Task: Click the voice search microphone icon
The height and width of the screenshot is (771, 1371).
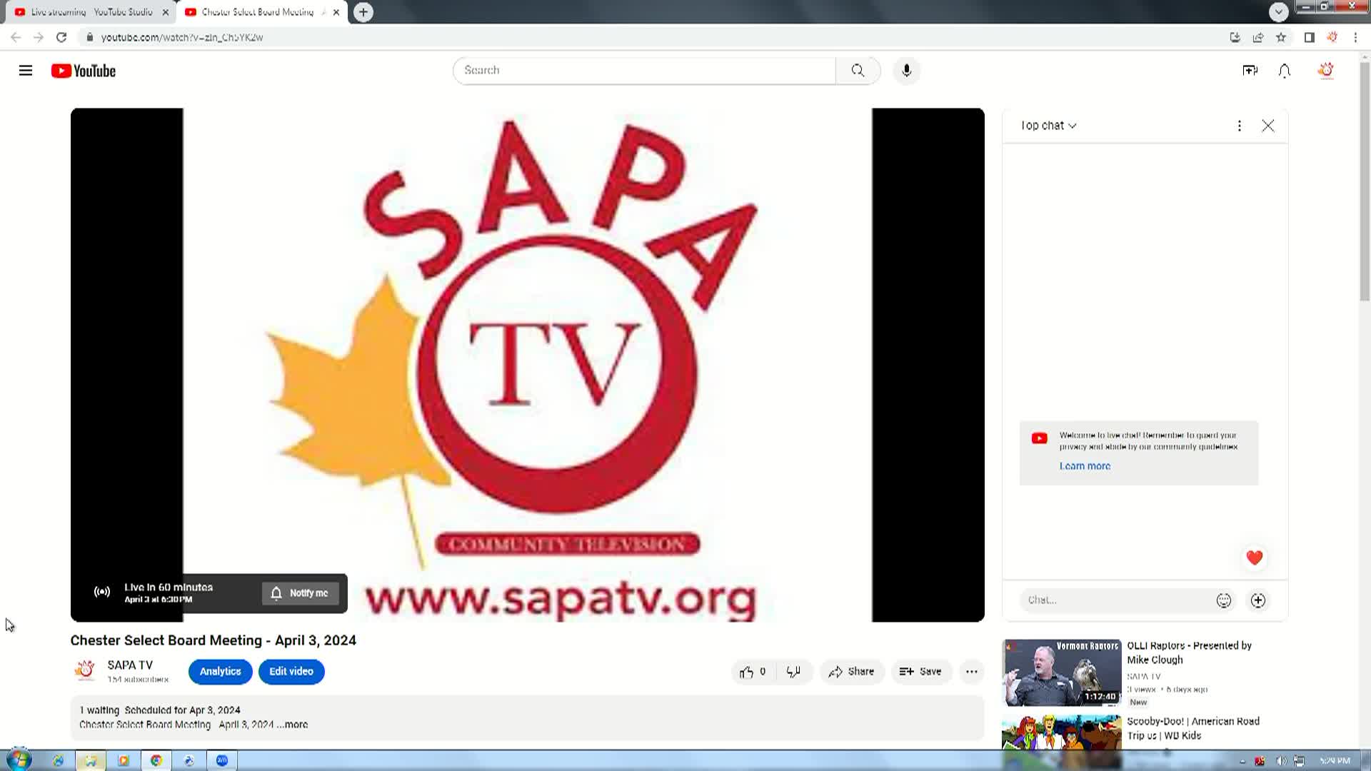Action: 906,71
